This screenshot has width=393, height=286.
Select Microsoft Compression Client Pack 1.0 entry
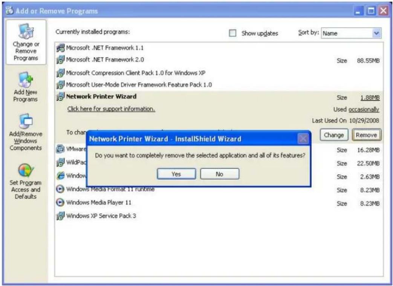click(136, 73)
